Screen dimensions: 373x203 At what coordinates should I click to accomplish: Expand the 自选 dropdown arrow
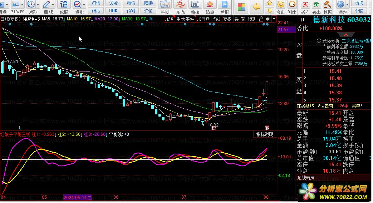coord(7,5)
